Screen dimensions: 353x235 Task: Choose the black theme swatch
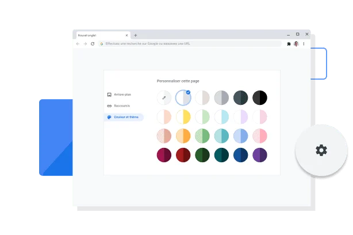pyautogui.click(x=260, y=98)
